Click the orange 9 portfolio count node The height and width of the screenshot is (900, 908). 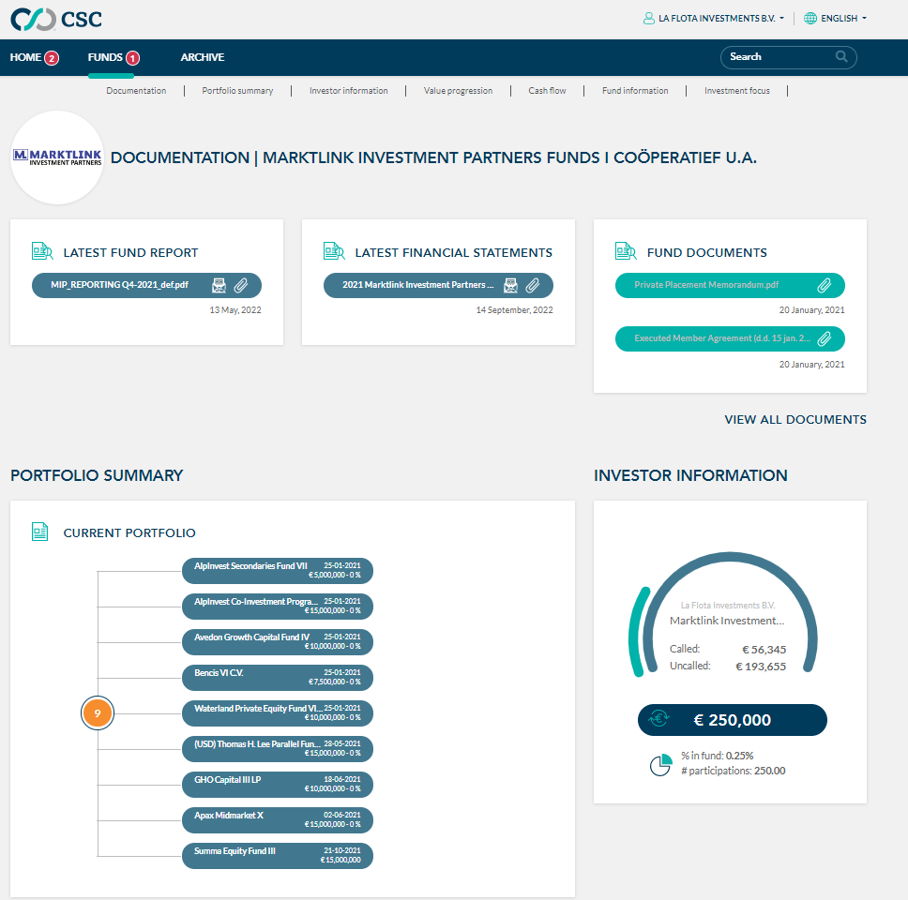98,713
